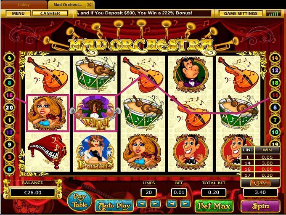Open the MENU
The width and height of the screenshot is (286, 215).
[18, 13]
